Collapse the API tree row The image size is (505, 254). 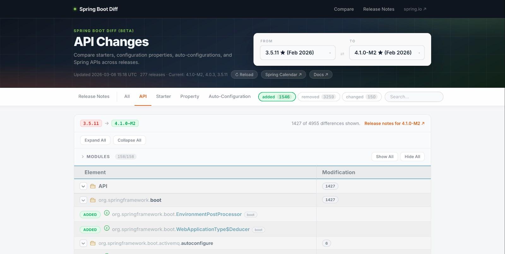[83, 186]
